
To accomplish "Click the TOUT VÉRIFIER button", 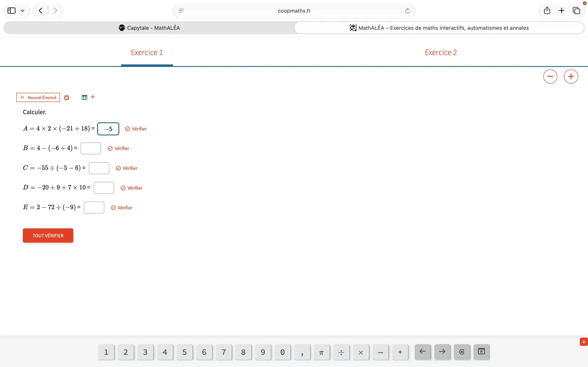I will (48, 236).
